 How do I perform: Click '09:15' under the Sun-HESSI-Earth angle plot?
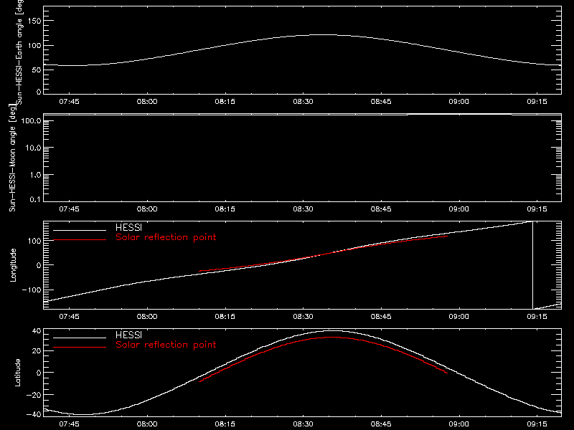tap(537, 102)
